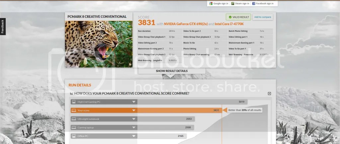The width and height of the screenshot is (340, 144).
Task: Click the 70 s Video Editing value
Action: pyautogui.click(x=171, y=43)
